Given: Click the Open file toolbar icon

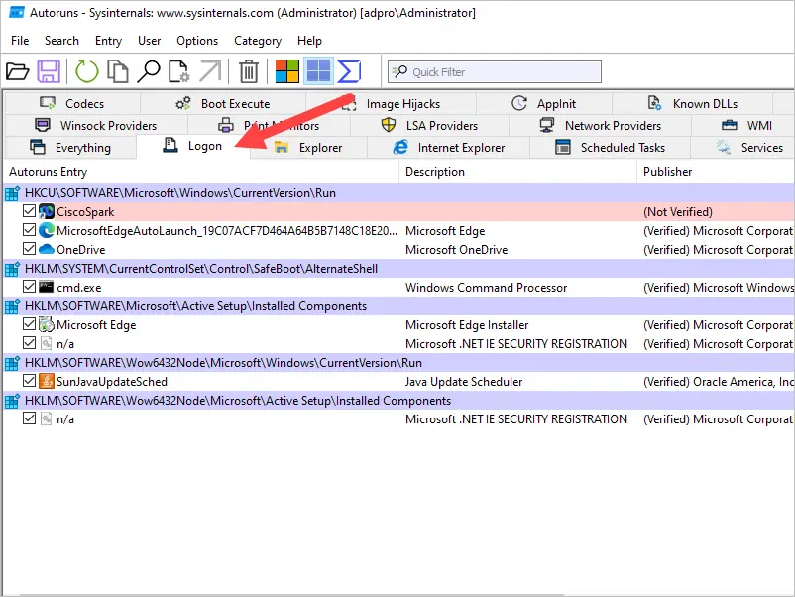Looking at the screenshot, I should [17, 71].
